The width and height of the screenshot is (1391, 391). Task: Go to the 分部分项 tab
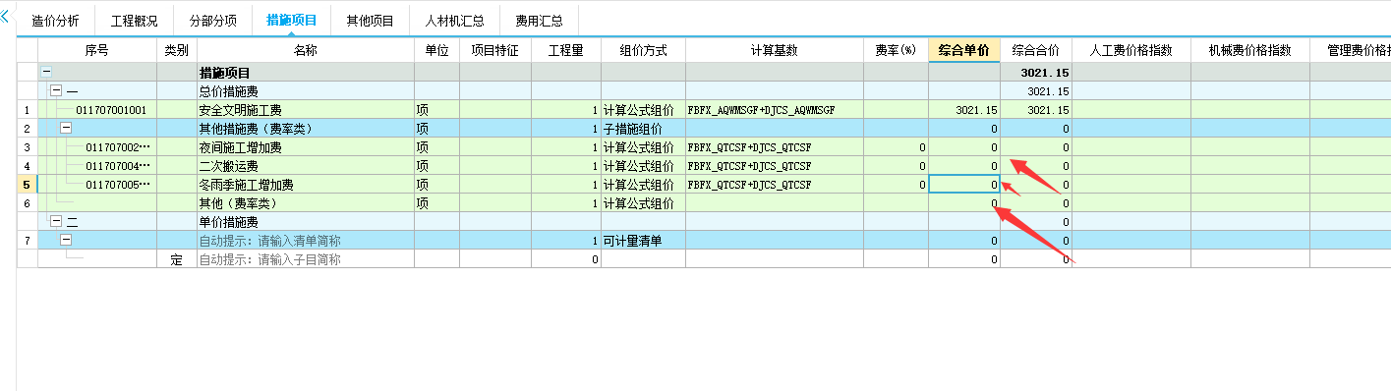(x=212, y=21)
